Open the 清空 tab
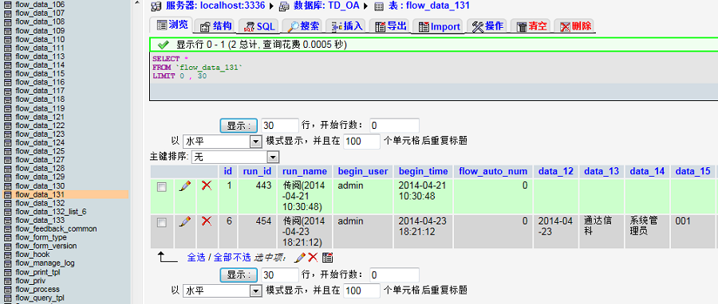 pyautogui.click(x=531, y=26)
